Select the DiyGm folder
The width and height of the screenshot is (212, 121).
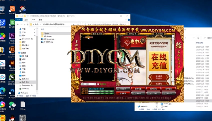tap(56, 33)
